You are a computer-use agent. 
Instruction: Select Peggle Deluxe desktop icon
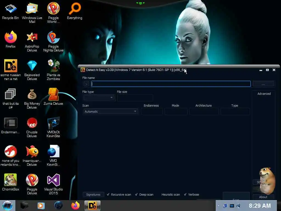pyautogui.click(x=32, y=184)
